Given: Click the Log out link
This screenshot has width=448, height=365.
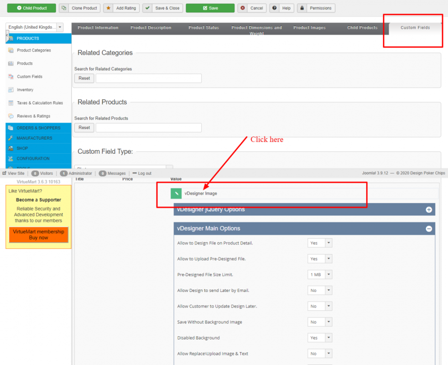Looking at the screenshot, I should (142, 173).
